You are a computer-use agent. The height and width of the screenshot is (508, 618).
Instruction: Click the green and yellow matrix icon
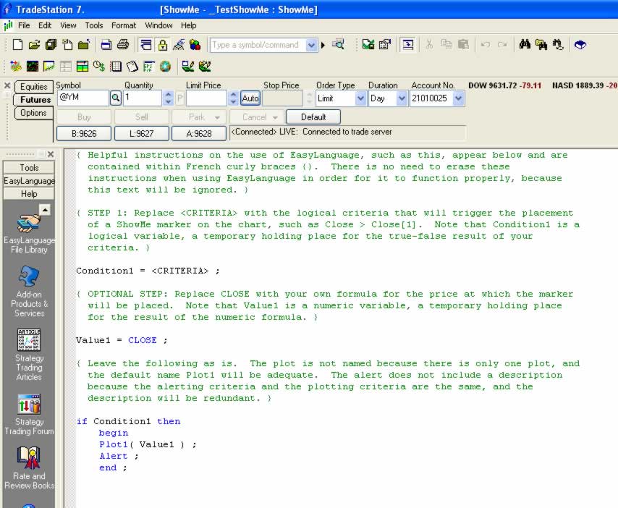(x=82, y=66)
